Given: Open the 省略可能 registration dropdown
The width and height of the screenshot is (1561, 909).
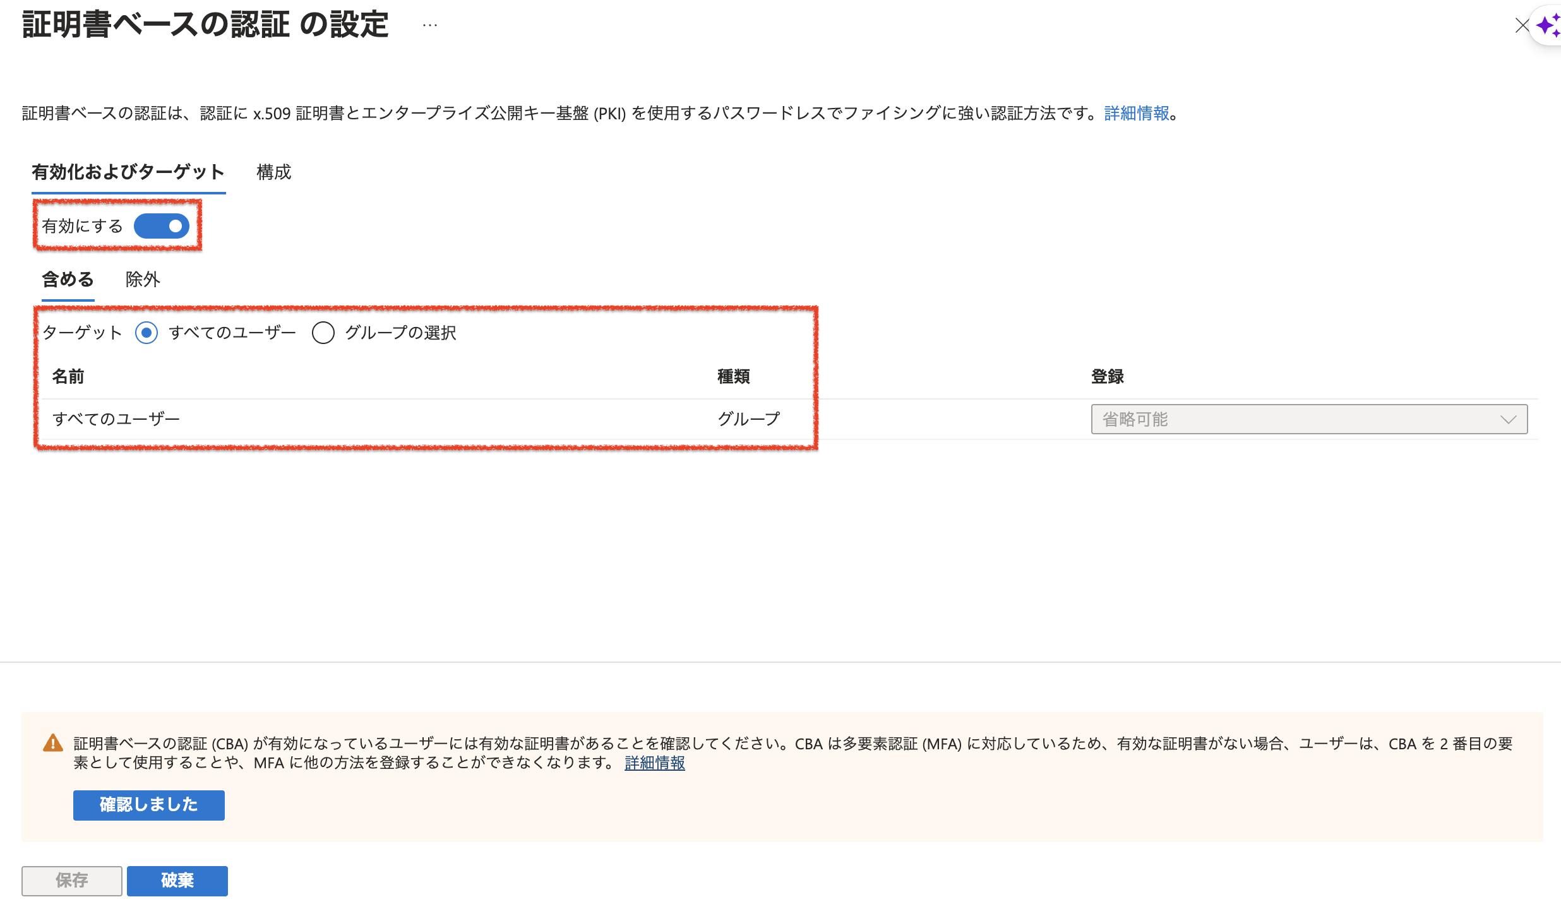Looking at the screenshot, I should tap(1295, 419).
